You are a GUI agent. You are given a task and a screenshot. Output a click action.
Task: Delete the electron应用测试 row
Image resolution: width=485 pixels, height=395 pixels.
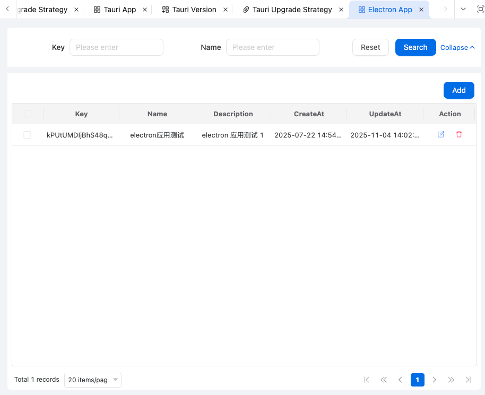[x=459, y=135]
